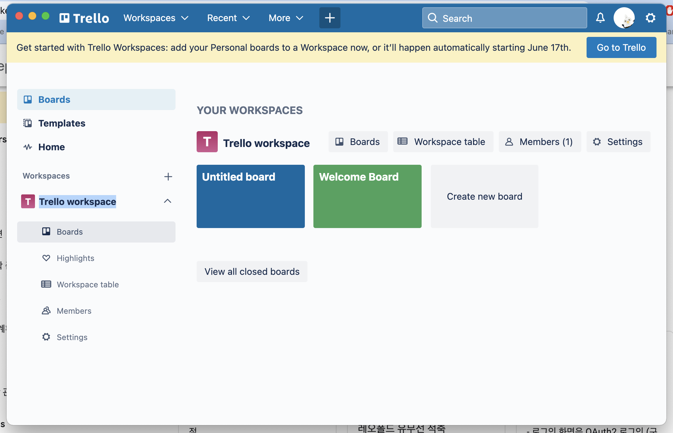Expand the Recent dropdown
673x433 pixels.
228,18
